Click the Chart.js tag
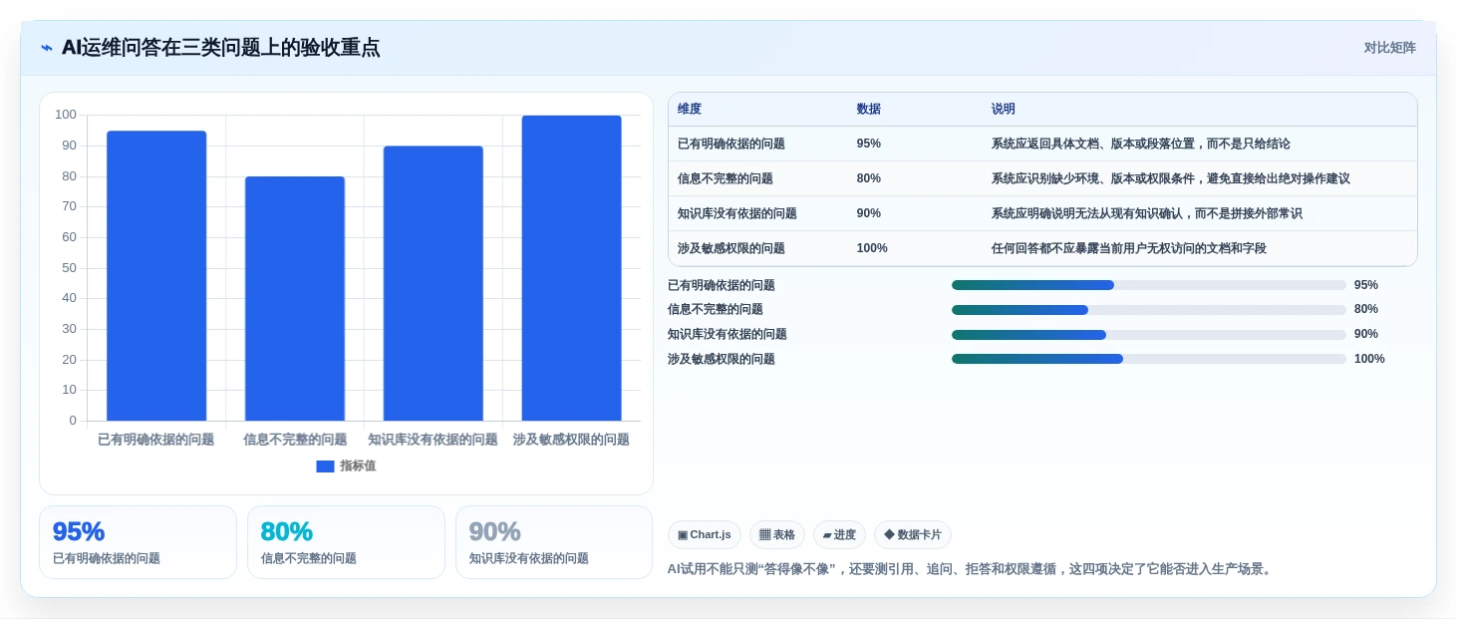This screenshot has height=619, width=1457. pyautogui.click(x=705, y=535)
